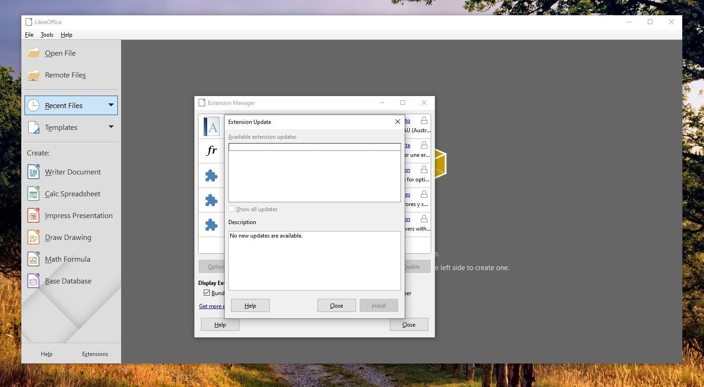
Task: Click the Open File folder icon
Action: point(33,53)
